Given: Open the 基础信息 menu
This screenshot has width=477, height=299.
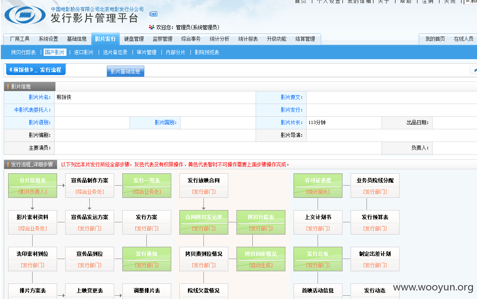Looking at the screenshot, I should point(77,39).
